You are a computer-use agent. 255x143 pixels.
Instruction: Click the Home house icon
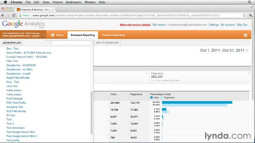pyautogui.click(x=53, y=35)
